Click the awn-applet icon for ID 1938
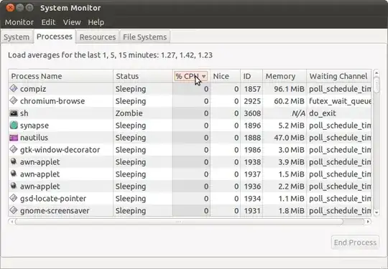The width and height of the screenshot is (388, 269). point(14,161)
